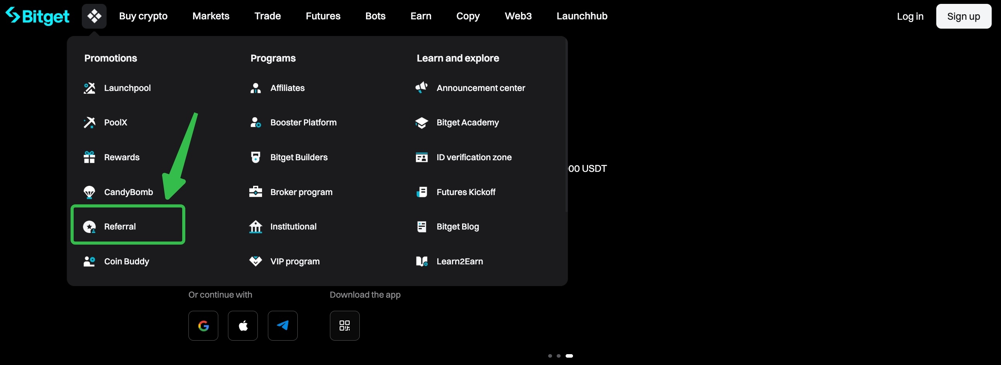Viewport: 1001px width, 365px height.
Task: Open the Referral program link
Action: click(x=120, y=226)
